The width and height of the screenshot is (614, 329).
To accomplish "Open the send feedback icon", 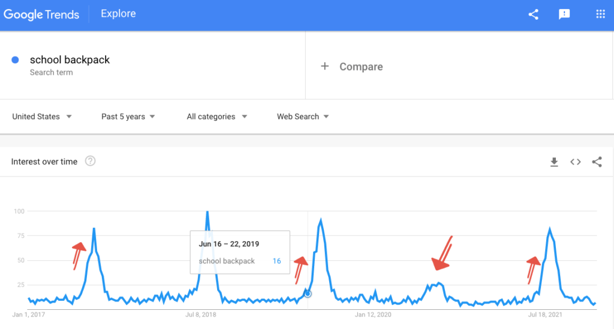I will click(x=564, y=14).
